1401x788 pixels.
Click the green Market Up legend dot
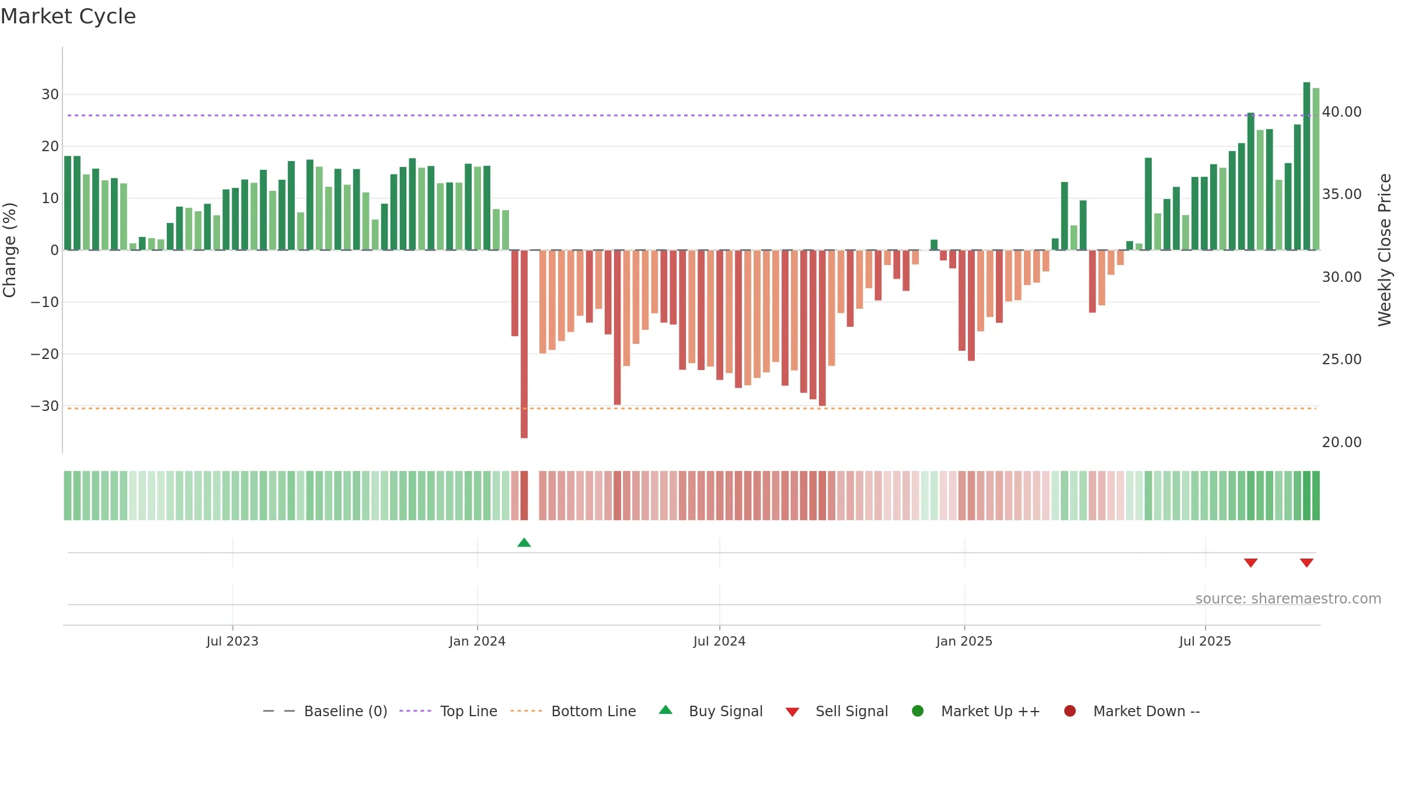click(918, 711)
